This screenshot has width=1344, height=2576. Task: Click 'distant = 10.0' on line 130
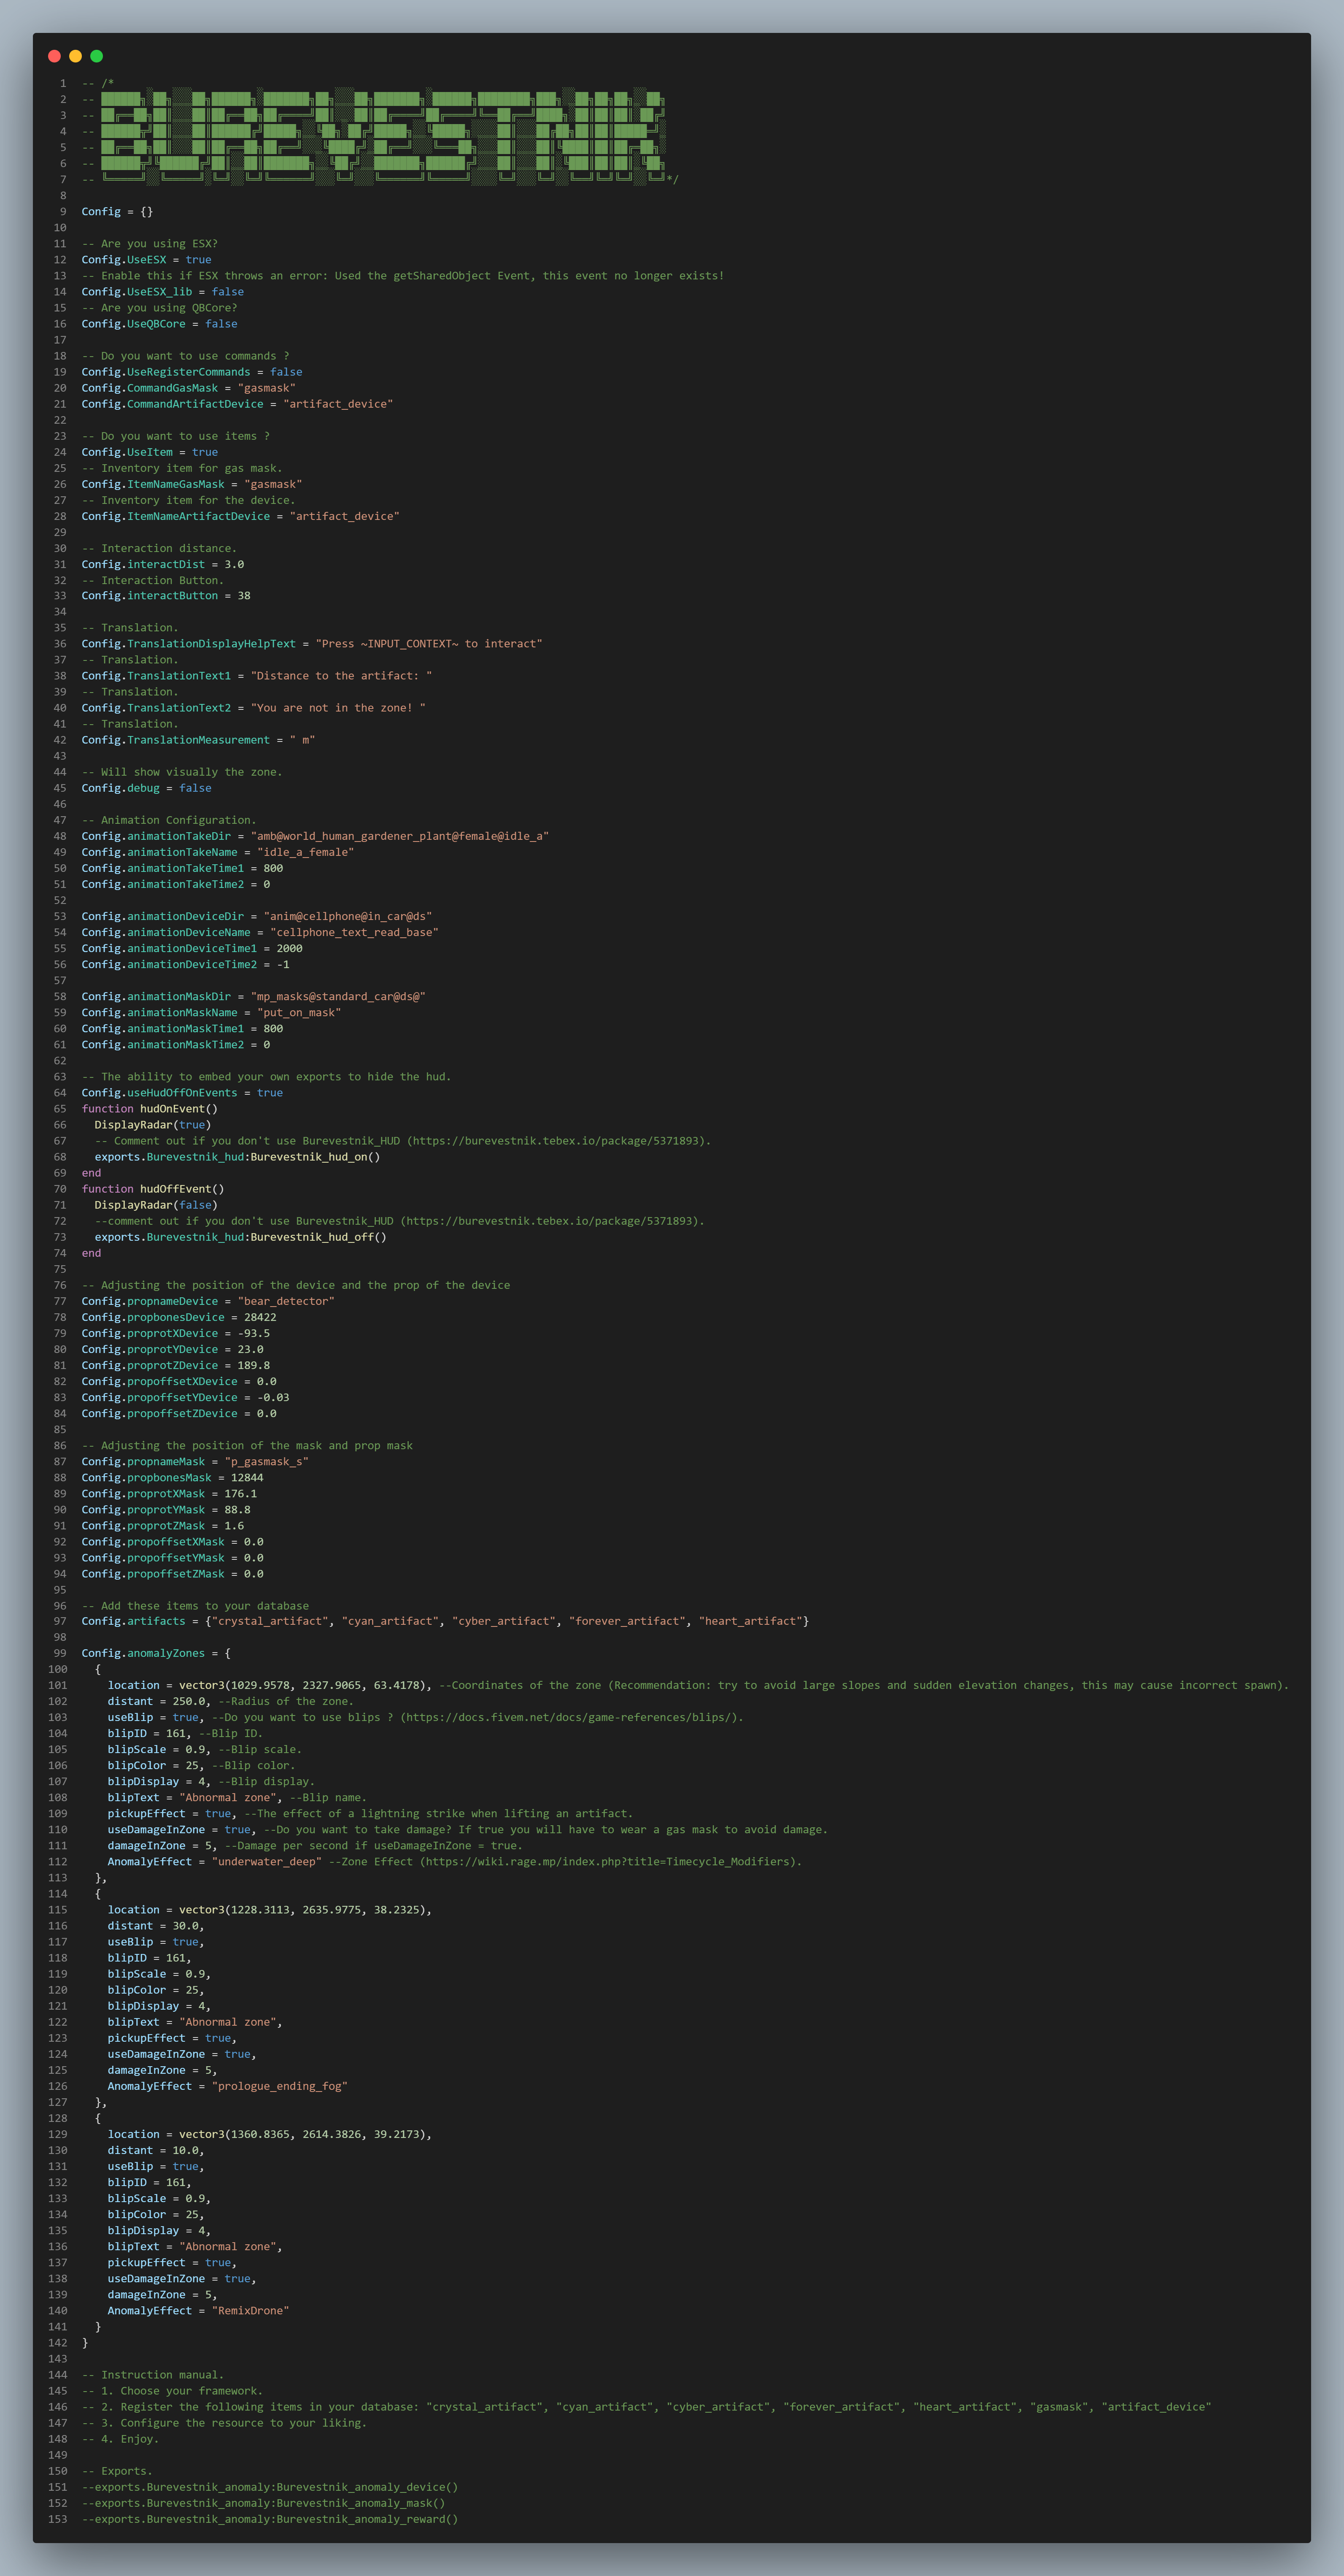point(154,2150)
